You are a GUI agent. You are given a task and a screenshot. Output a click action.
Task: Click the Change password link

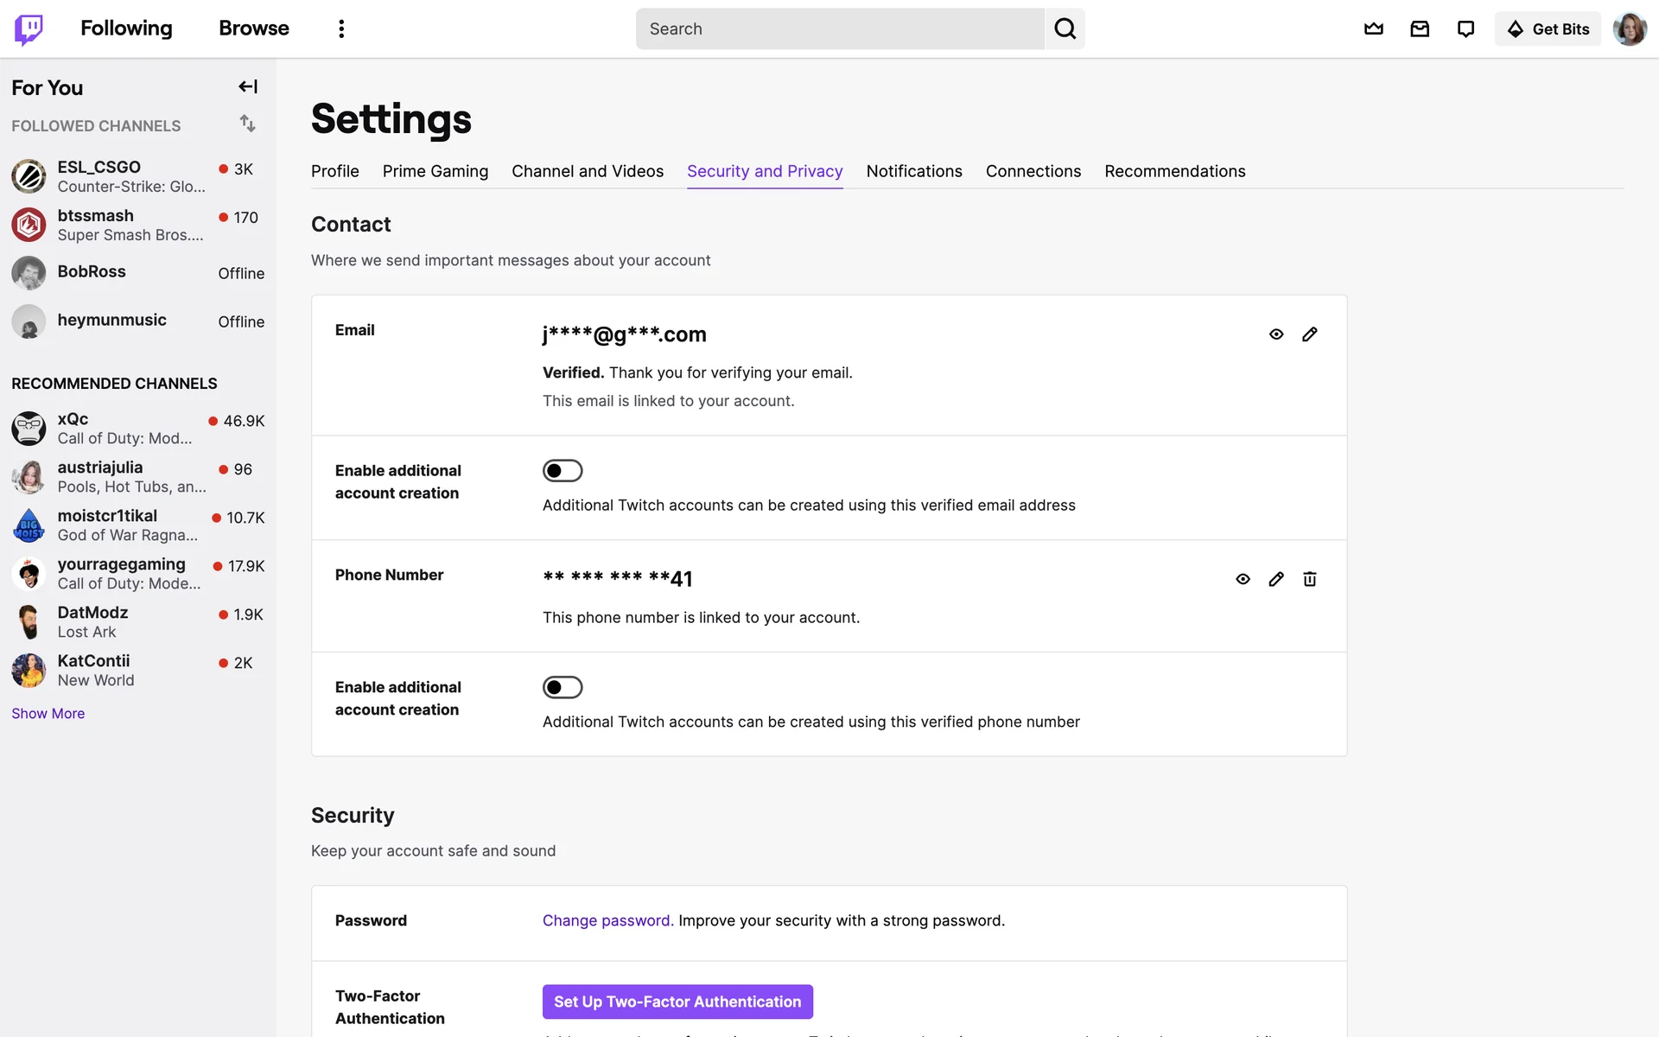click(607, 920)
